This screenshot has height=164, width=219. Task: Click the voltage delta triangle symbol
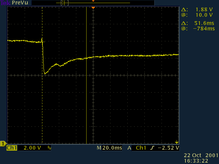pos(184,10)
